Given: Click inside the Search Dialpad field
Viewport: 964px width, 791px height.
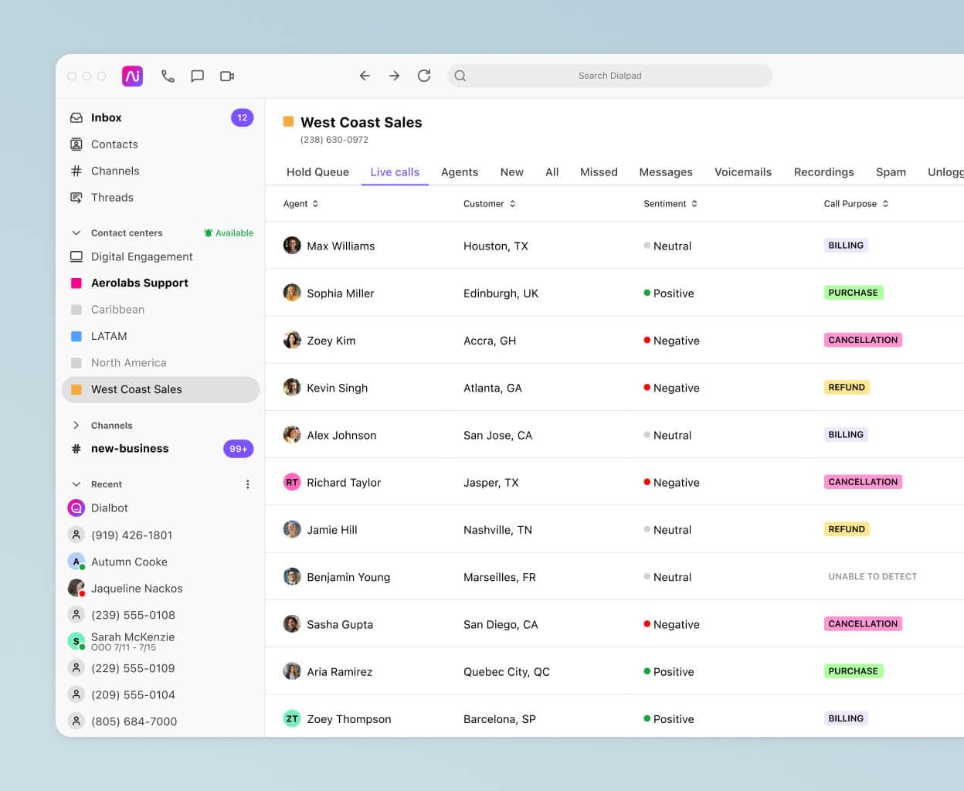Looking at the screenshot, I should pyautogui.click(x=609, y=76).
